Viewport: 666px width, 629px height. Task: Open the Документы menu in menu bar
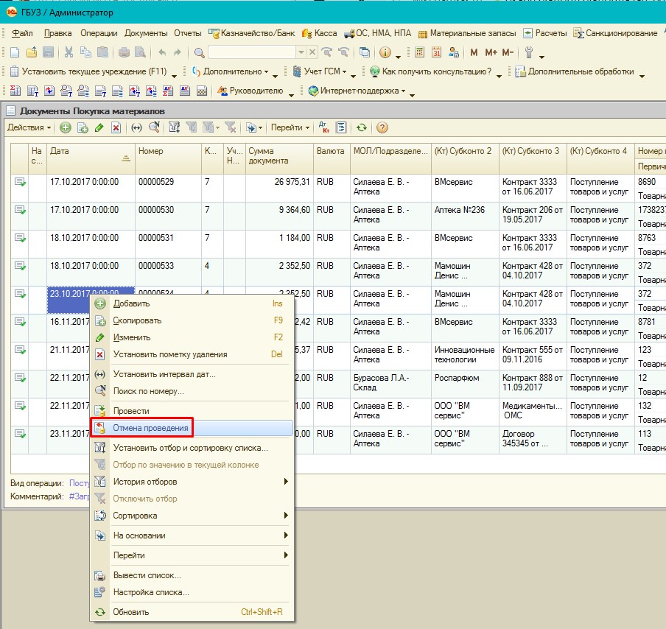tap(146, 33)
